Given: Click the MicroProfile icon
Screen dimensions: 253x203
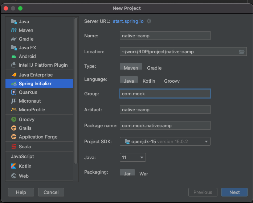Looking at the screenshot, I should pos(14,109).
